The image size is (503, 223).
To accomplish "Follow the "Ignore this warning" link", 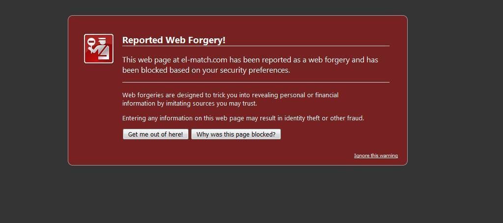I will (x=376, y=156).
